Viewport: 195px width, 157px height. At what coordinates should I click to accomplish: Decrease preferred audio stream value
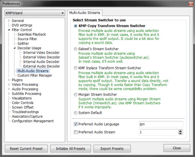180,133
